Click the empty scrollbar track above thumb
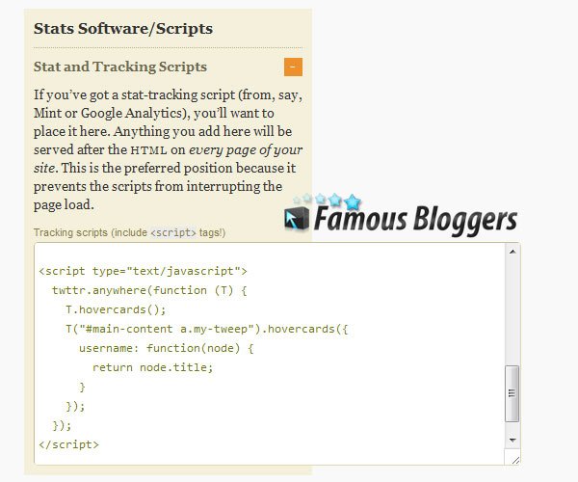Image resolution: width=578 pixels, height=482 pixels. [x=512, y=308]
